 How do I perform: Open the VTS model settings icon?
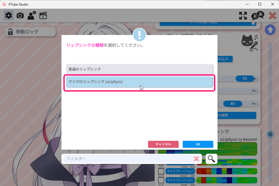(32, 15)
